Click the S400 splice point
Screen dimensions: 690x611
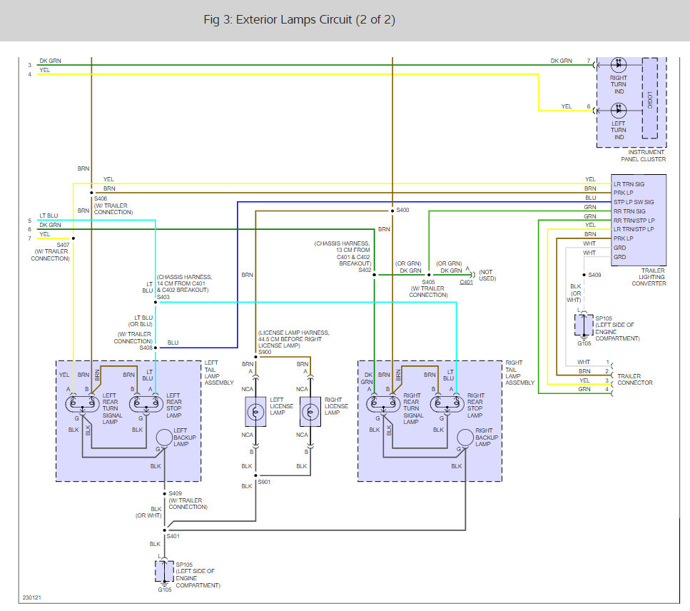pos(392,211)
